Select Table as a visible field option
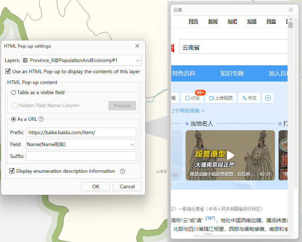 point(14,92)
